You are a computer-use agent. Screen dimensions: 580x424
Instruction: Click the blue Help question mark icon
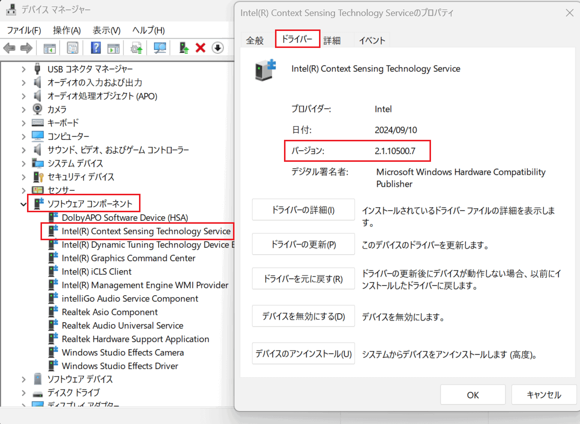pos(96,48)
